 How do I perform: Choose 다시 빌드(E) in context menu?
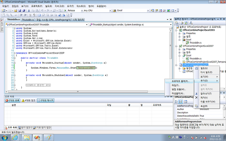[x=206, y=72]
